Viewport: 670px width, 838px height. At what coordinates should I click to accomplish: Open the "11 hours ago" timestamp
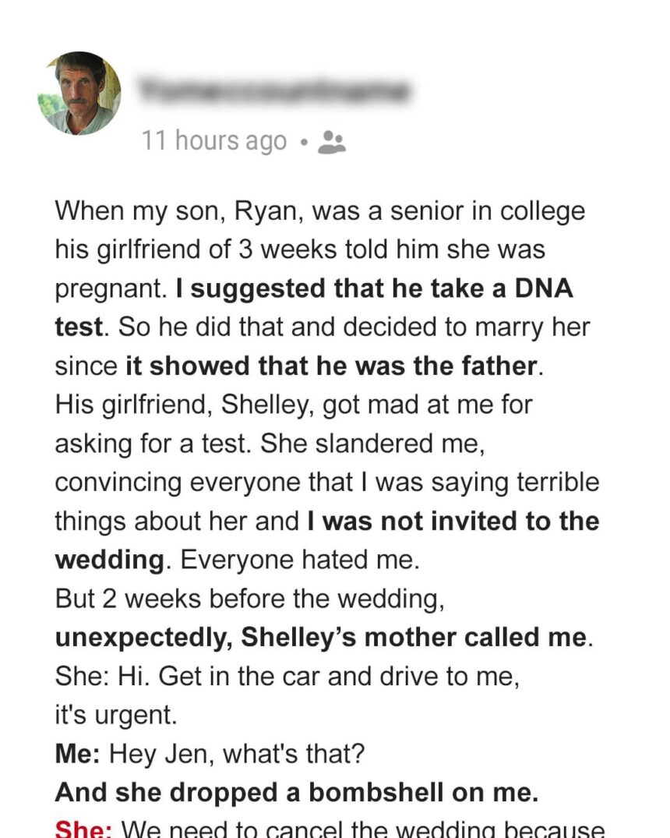click(x=214, y=141)
